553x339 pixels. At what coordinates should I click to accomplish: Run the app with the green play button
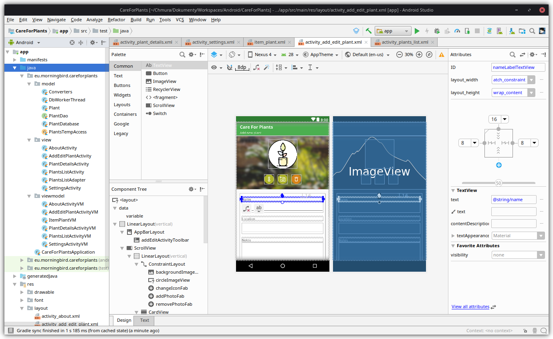pyautogui.click(x=417, y=31)
